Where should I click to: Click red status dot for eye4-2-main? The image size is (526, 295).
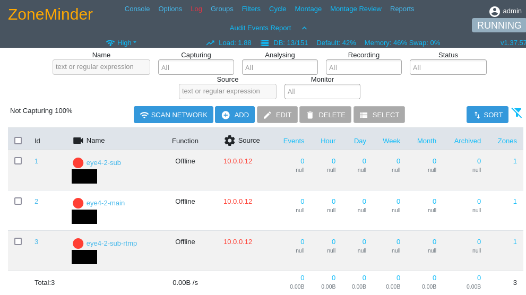(78, 203)
